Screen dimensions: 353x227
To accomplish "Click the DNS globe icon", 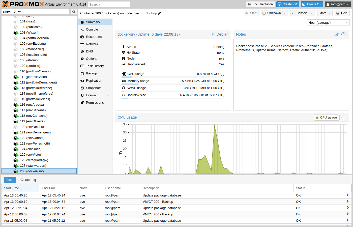I will click(x=82, y=51).
